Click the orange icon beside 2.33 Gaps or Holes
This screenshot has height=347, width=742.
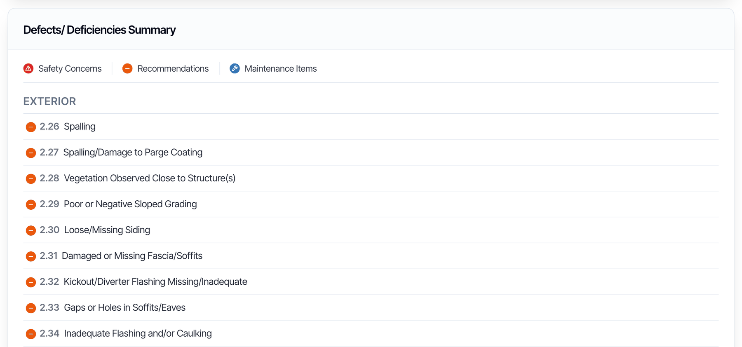pyautogui.click(x=31, y=308)
